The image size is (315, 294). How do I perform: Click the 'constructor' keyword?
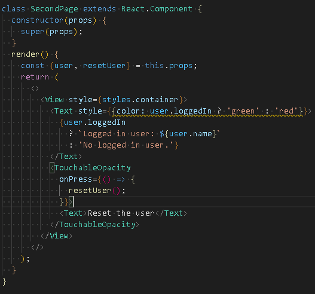(38, 20)
